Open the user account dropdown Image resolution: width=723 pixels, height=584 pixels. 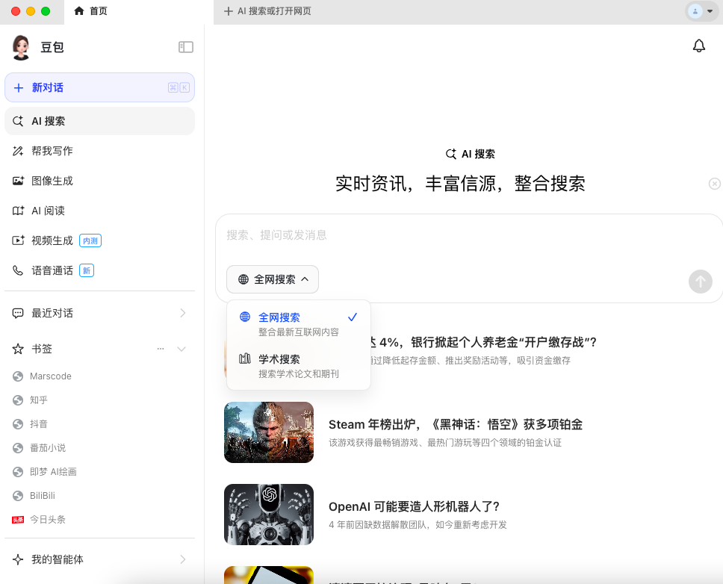[x=701, y=11]
